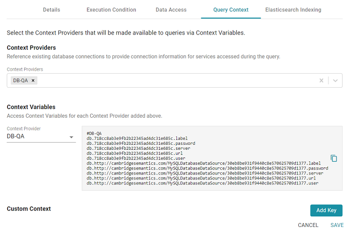Click the db.718cc8ab…password variable line

pyautogui.click(x=141, y=143)
